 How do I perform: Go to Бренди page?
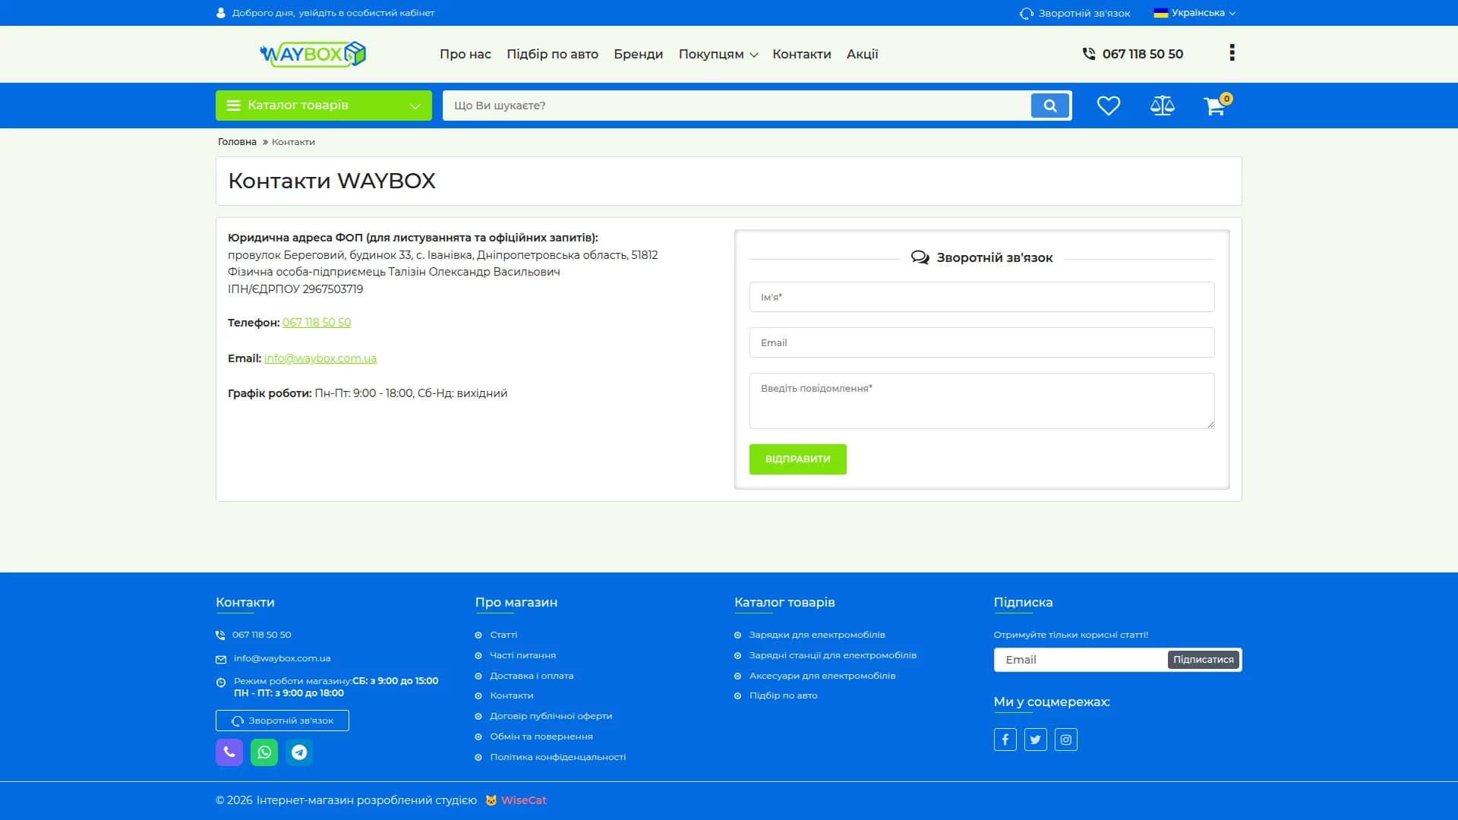[638, 54]
